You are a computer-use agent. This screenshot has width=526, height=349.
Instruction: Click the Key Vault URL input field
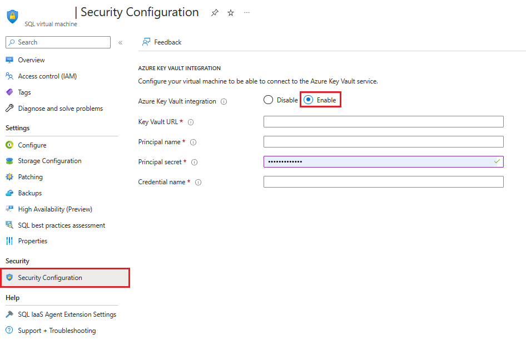coord(383,121)
